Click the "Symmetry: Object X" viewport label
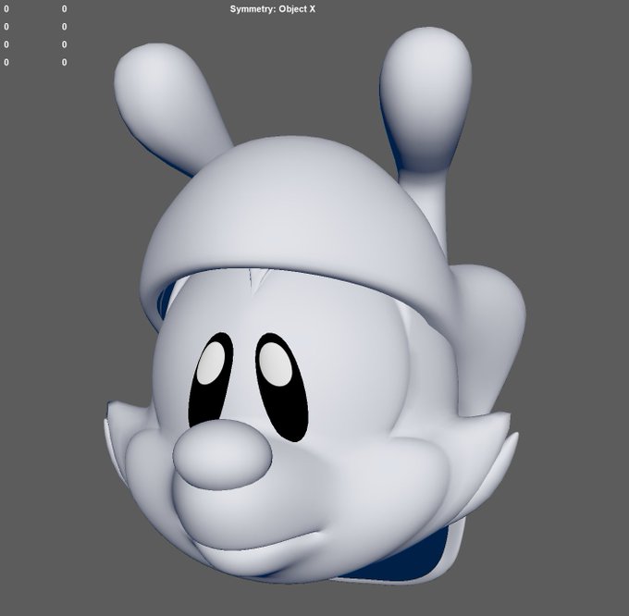 272,9
